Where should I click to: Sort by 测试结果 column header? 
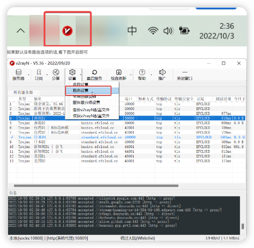(x=223, y=99)
